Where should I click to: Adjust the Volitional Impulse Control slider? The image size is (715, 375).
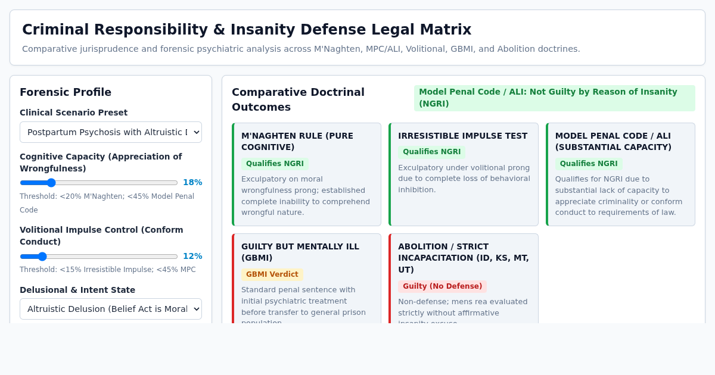[x=99, y=257]
